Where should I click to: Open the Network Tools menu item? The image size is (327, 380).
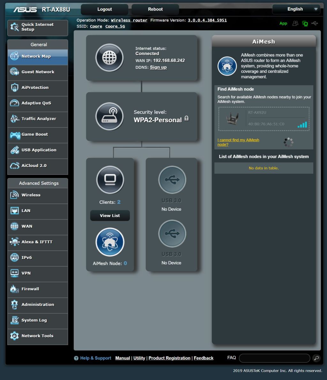[38, 336]
